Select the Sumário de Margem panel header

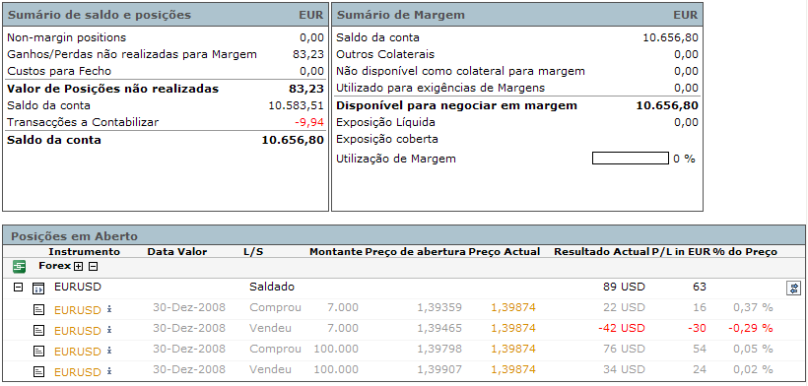tap(517, 15)
